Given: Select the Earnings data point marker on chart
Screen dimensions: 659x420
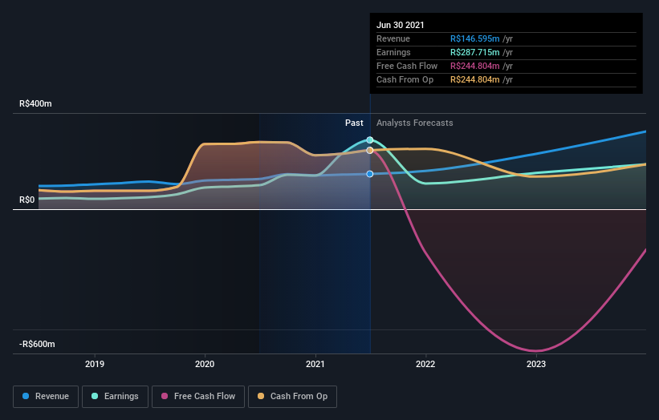Looking at the screenshot, I should coord(370,139).
